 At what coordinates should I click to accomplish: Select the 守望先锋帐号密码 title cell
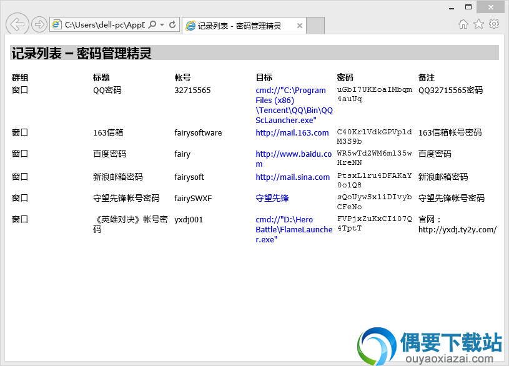tap(126, 198)
